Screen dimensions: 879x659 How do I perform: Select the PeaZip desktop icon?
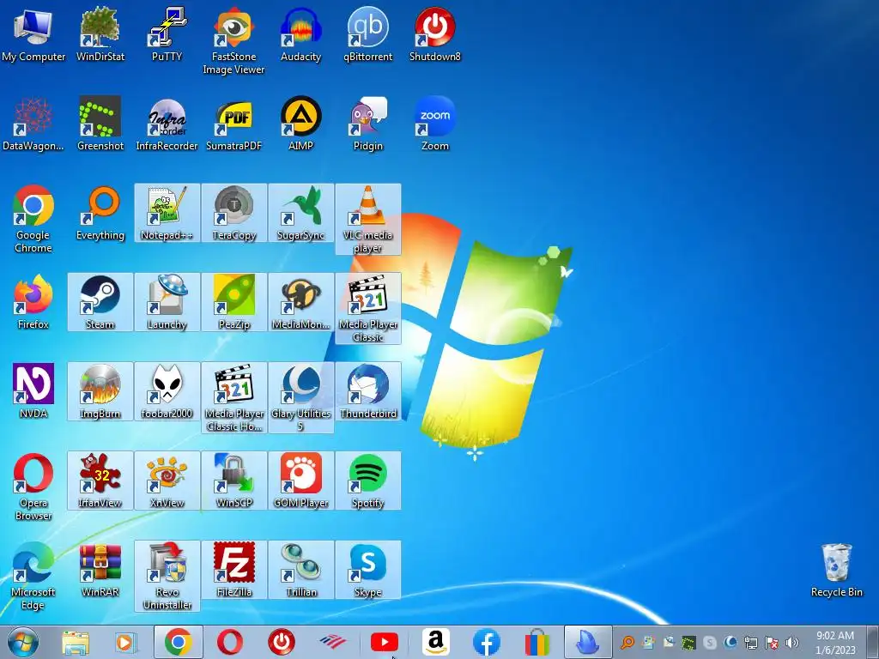pyautogui.click(x=233, y=302)
